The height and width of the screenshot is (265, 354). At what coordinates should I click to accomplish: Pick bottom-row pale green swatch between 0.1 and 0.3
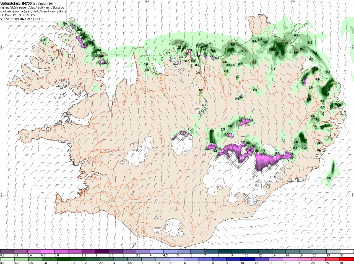coord(7,259)
